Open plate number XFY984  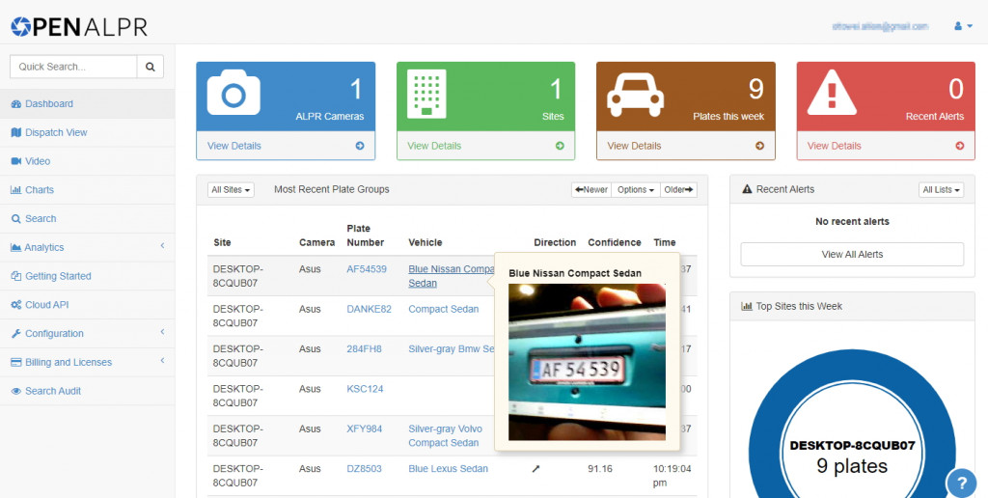[x=364, y=429]
